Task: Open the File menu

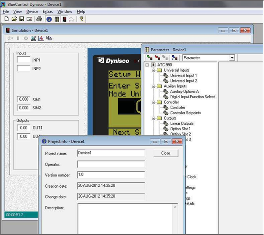Action: 6,12
